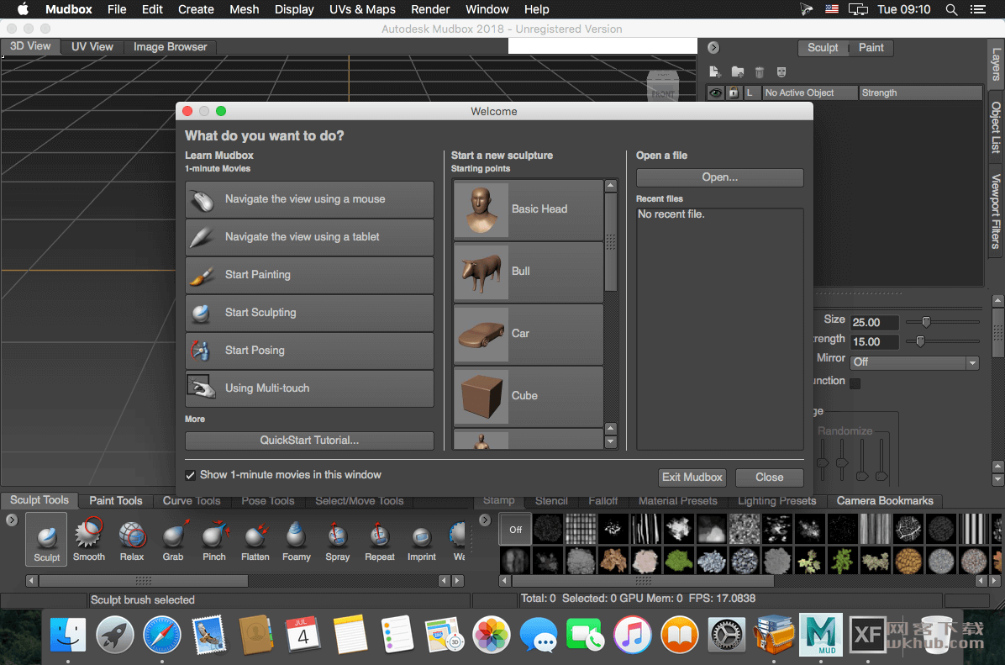Click the Strength value field 15.00
Image resolution: width=1005 pixels, height=665 pixels.
tap(874, 342)
